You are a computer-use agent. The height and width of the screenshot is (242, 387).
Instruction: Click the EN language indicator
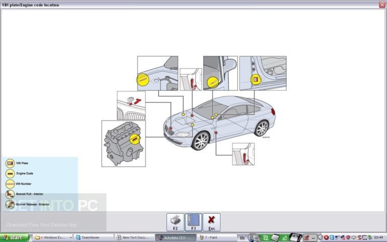click(x=242, y=237)
